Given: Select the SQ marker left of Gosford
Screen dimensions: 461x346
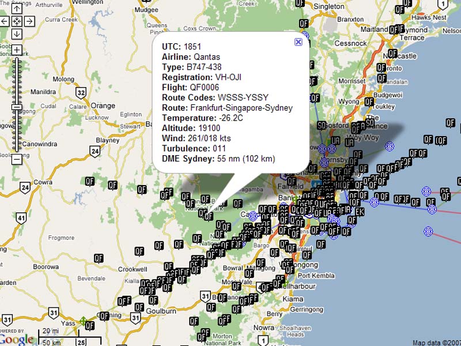Looking at the screenshot, I should click(x=322, y=126).
